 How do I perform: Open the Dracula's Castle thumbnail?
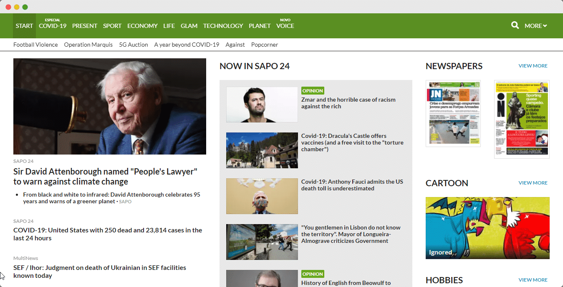(x=262, y=150)
